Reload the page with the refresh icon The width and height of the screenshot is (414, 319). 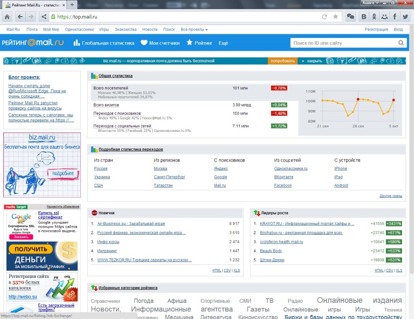(x=324, y=17)
